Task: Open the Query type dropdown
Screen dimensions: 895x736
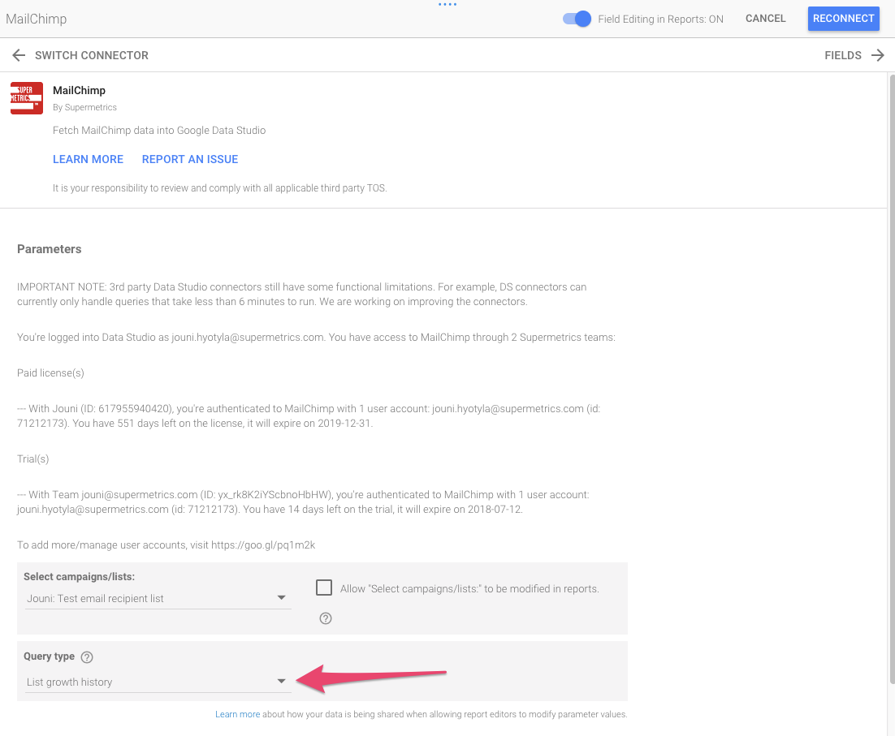Action: point(158,682)
